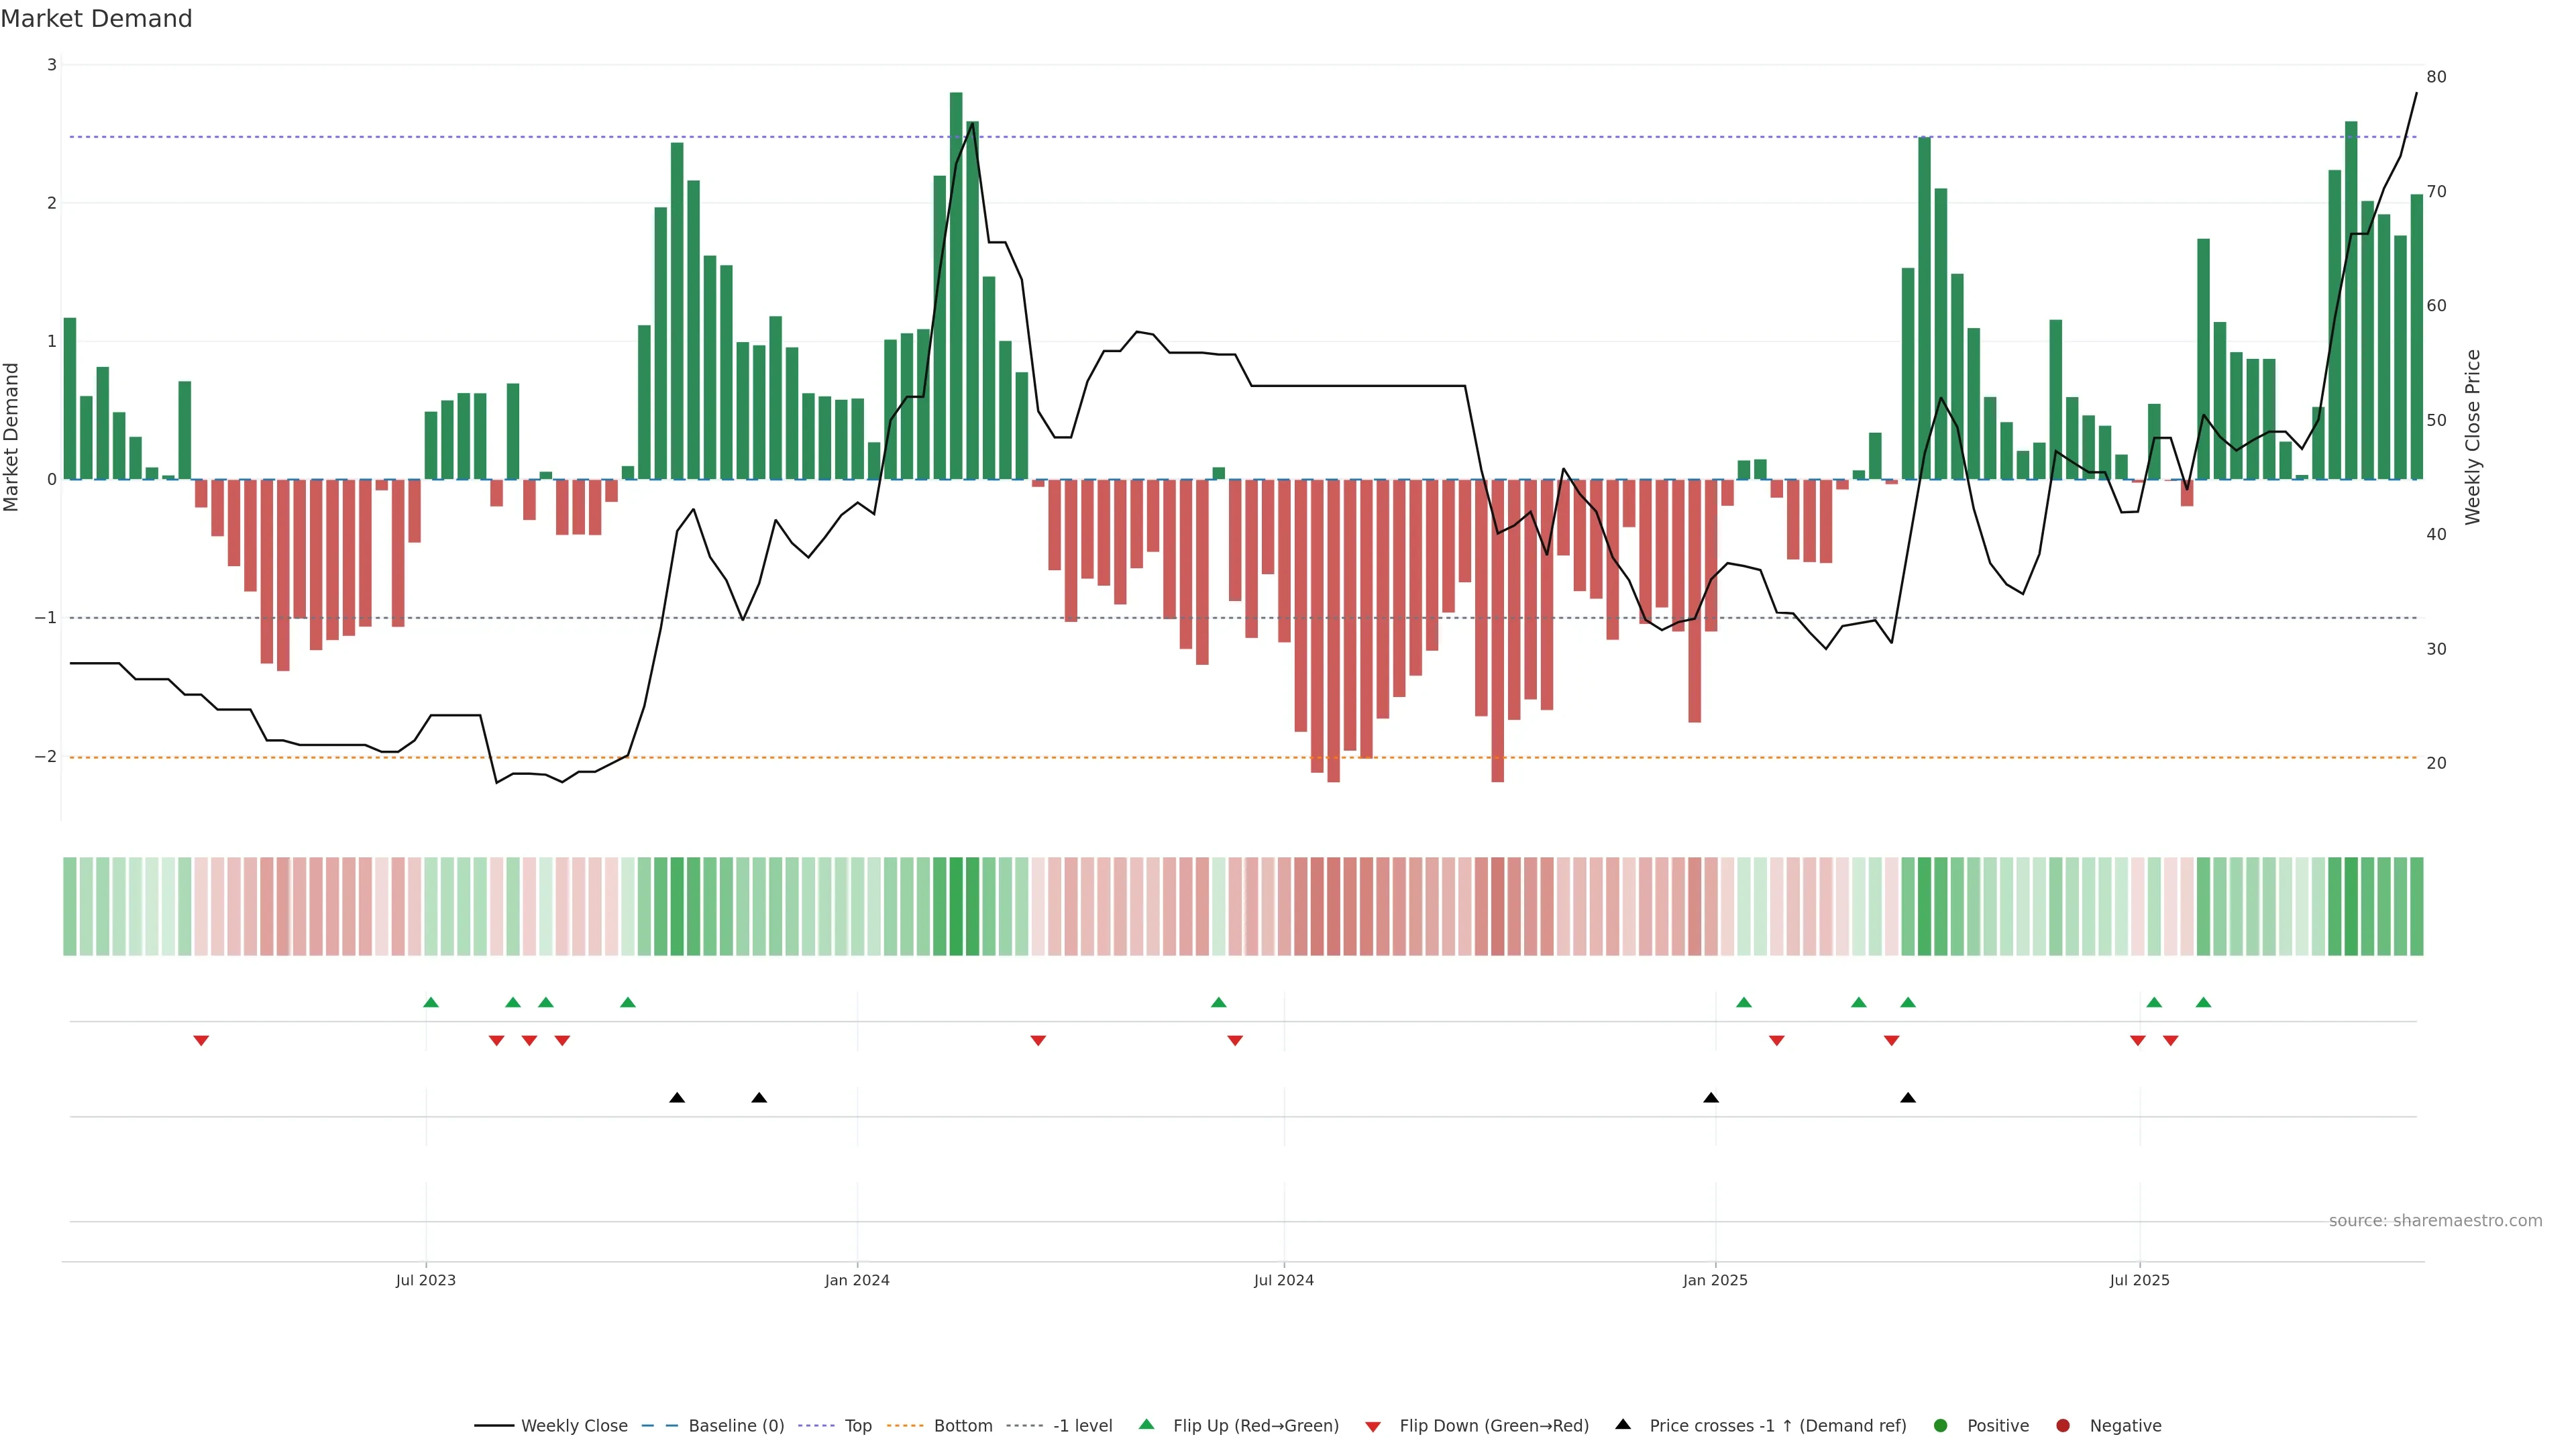Click the Jan 2024 x-axis label

tap(857, 1280)
